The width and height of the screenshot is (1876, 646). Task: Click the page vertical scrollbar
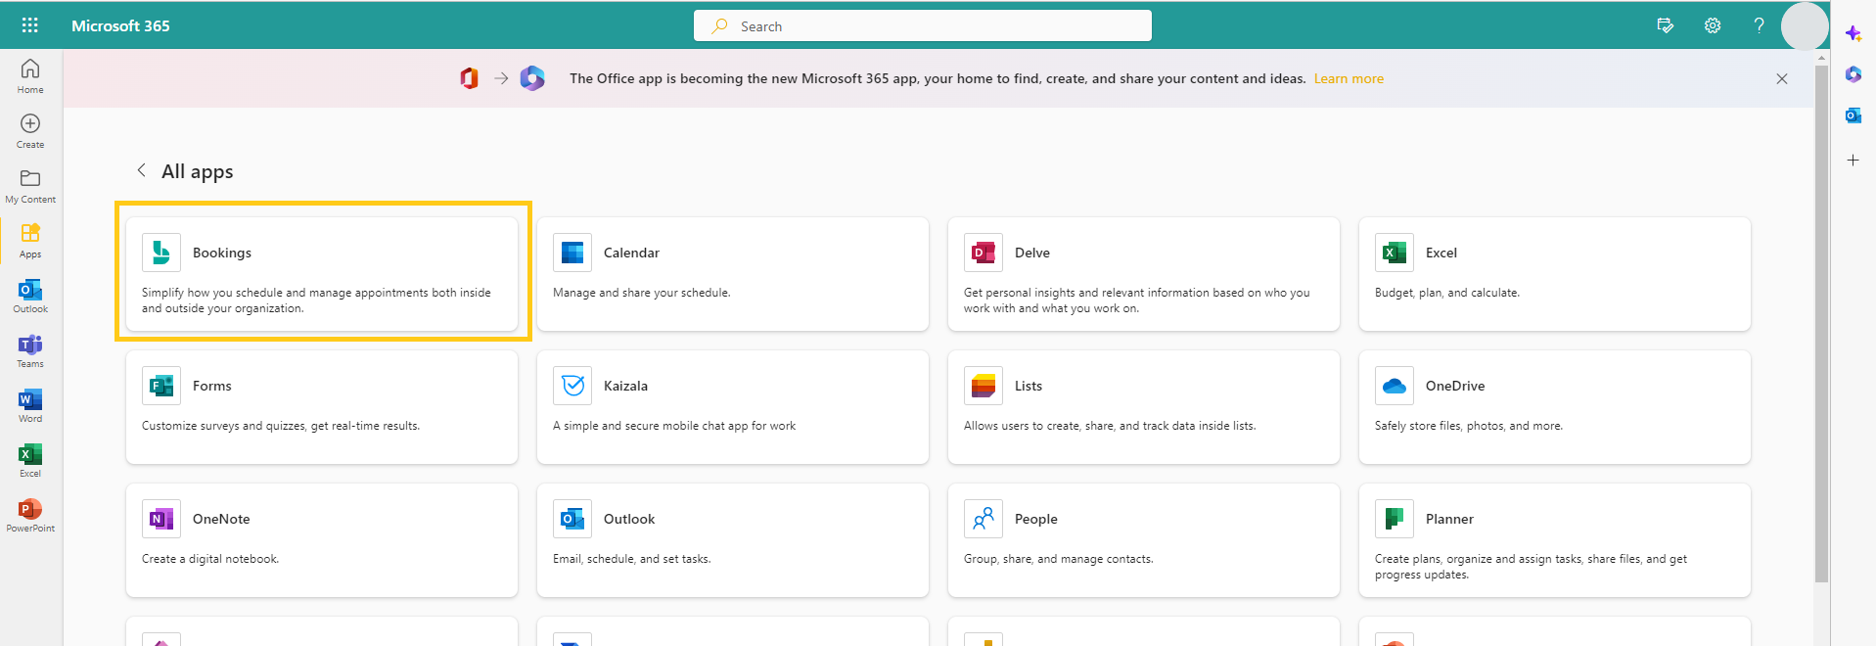pyautogui.click(x=1821, y=323)
